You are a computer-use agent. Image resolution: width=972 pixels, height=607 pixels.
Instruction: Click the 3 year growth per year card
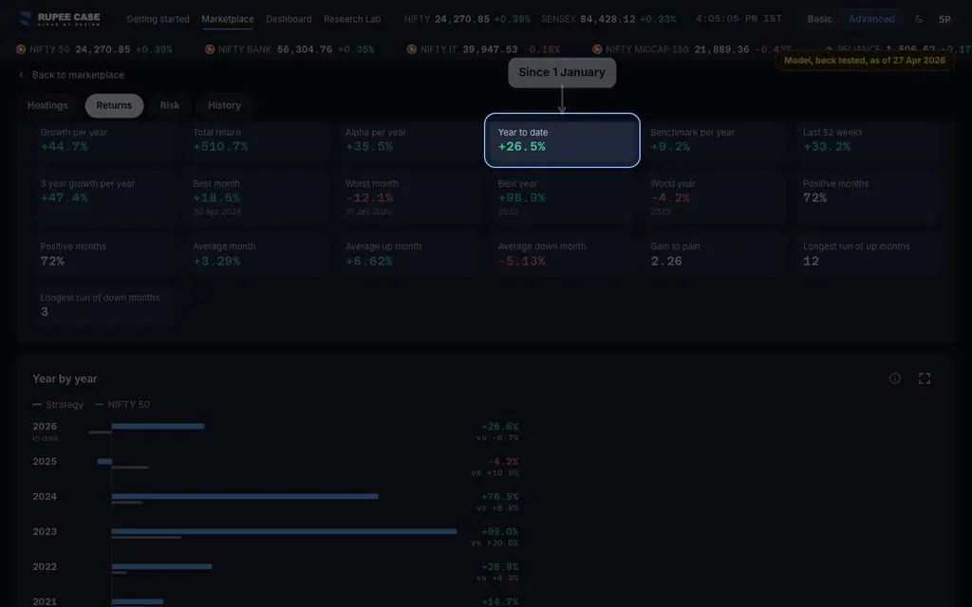coord(104,198)
